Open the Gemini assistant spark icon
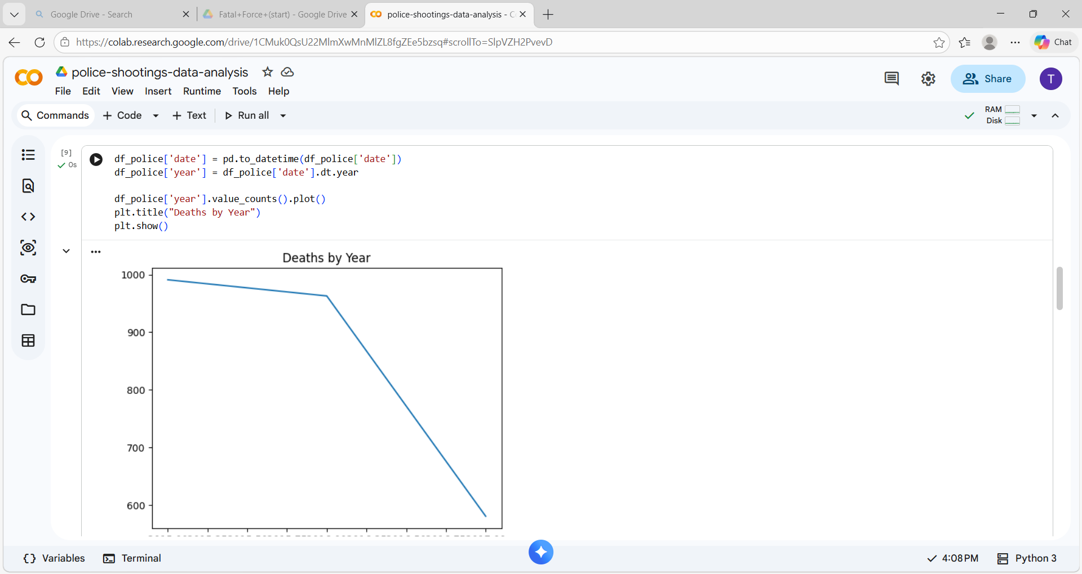The width and height of the screenshot is (1082, 574). (540, 552)
